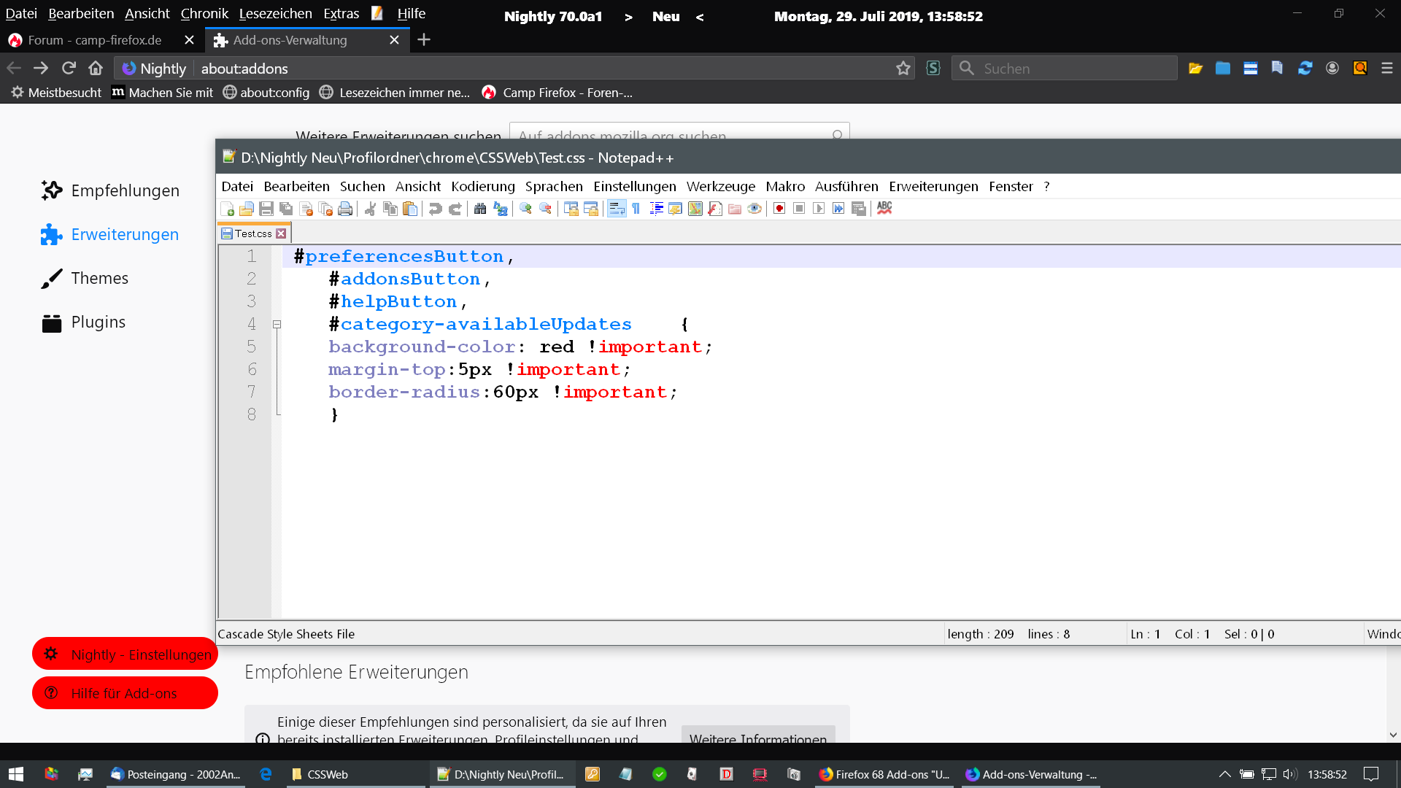The width and height of the screenshot is (1401, 788).
Task: Toggle word wrap toolbar button
Action: click(x=617, y=209)
